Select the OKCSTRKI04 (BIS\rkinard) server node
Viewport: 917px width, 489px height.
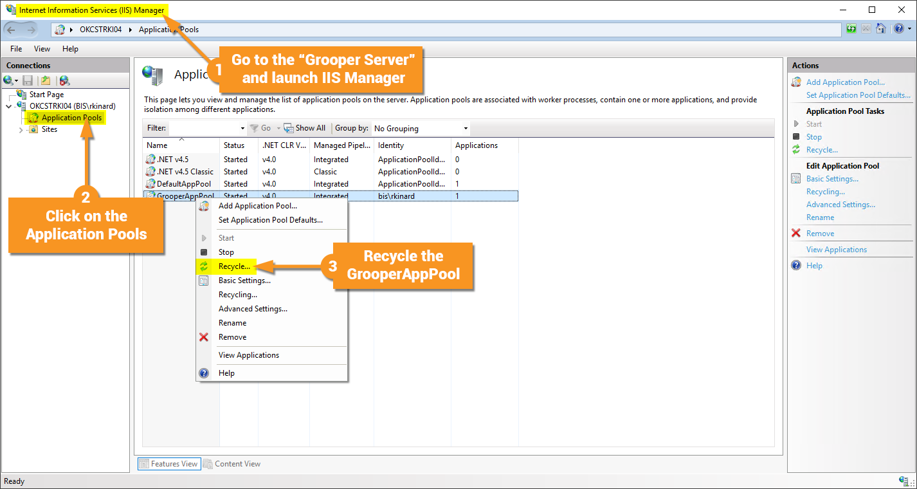(72, 106)
